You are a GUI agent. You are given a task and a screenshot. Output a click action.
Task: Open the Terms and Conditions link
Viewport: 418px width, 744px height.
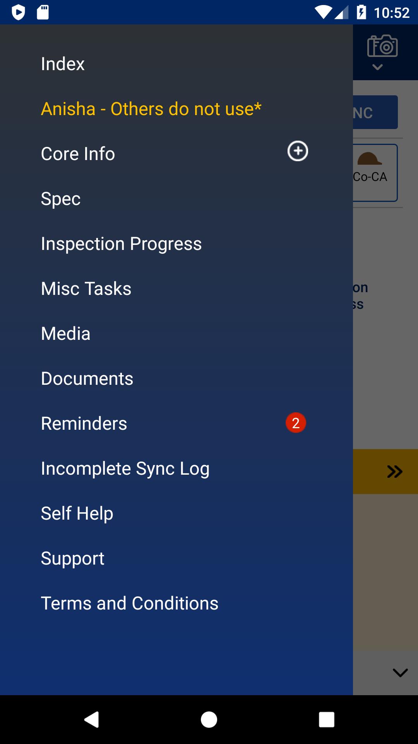coord(130,603)
